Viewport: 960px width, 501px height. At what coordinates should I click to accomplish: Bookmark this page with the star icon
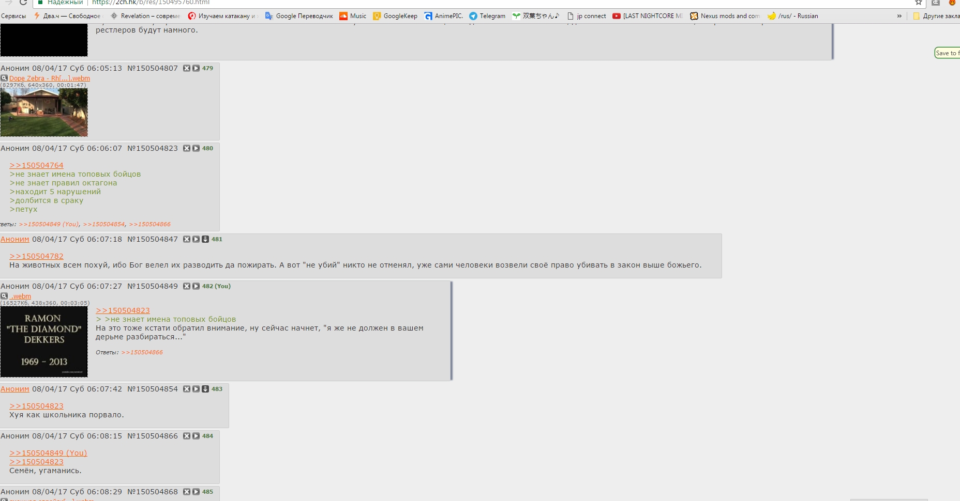coord(919,2)
